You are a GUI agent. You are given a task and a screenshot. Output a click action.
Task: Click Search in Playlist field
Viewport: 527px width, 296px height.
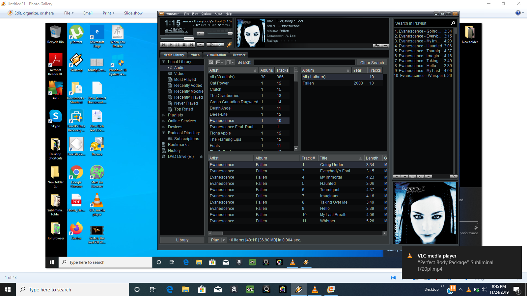[x=422, y=23]
